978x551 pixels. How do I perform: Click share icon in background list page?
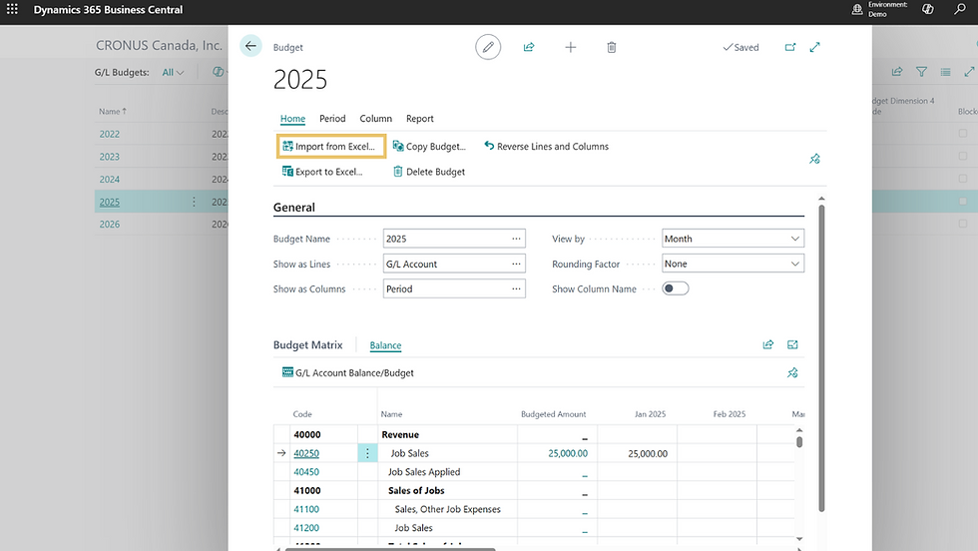[897, 72]
